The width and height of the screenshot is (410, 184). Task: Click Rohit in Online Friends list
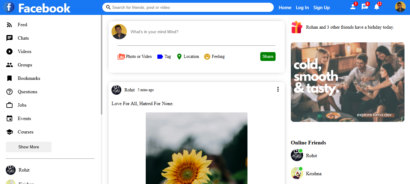click(311, 156)
